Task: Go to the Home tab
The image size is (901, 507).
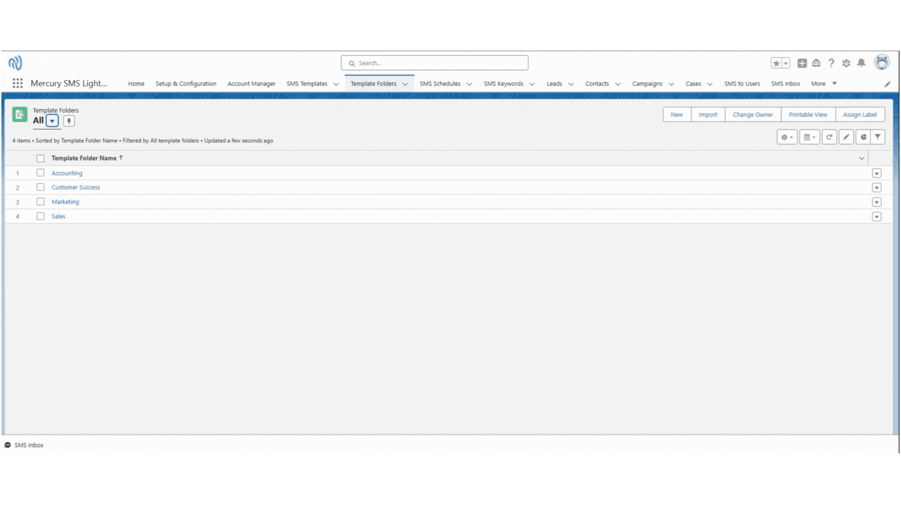Action: pyautogui.click(x=136, y=84)
